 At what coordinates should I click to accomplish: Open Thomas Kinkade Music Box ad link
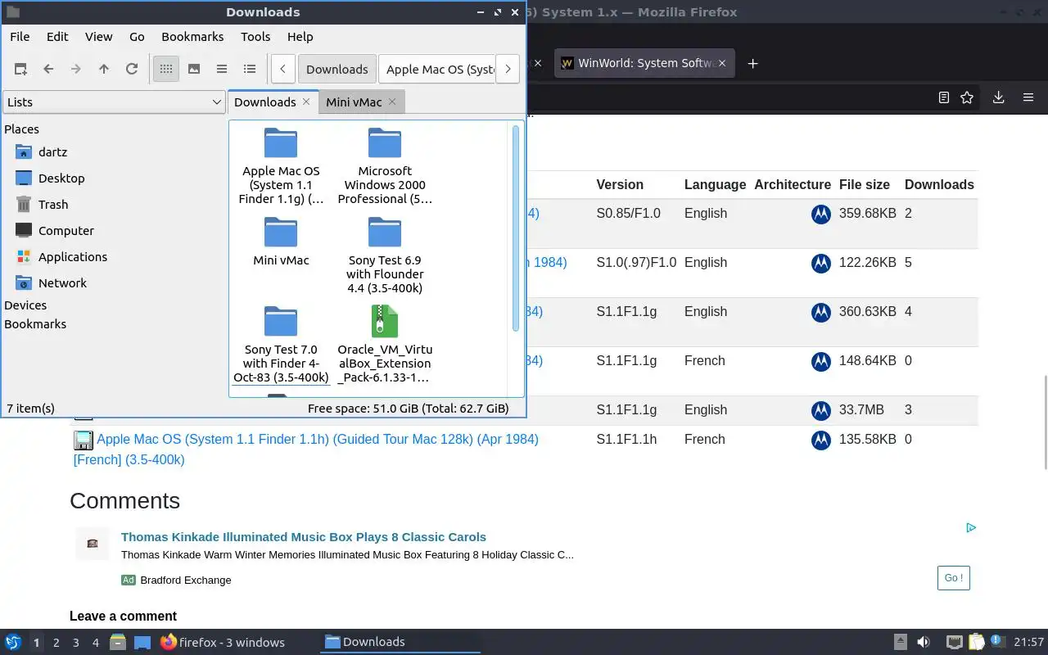pos(304,537)
